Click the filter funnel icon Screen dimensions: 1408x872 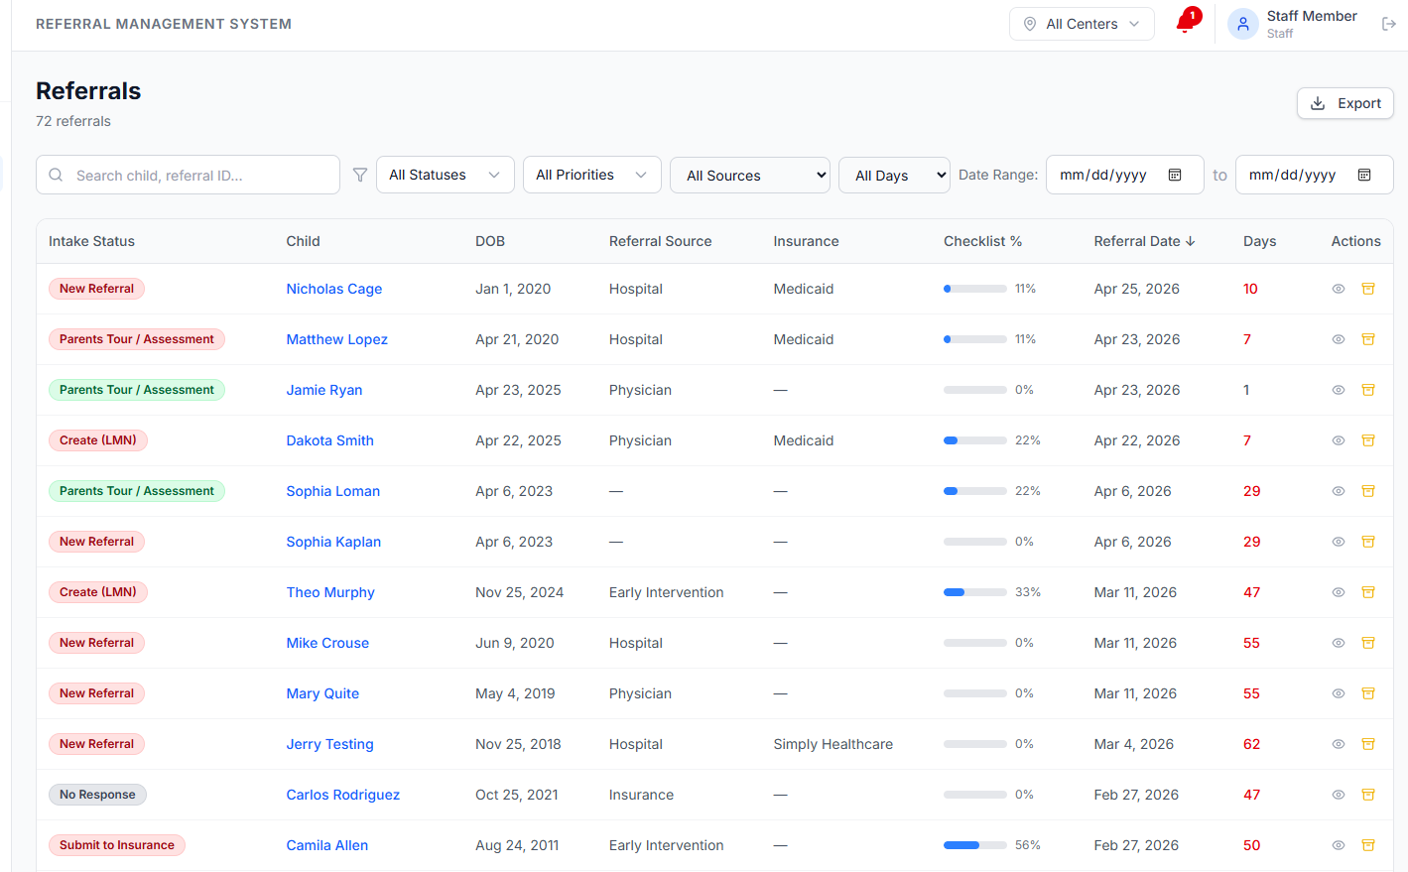[x=360, y=175]
